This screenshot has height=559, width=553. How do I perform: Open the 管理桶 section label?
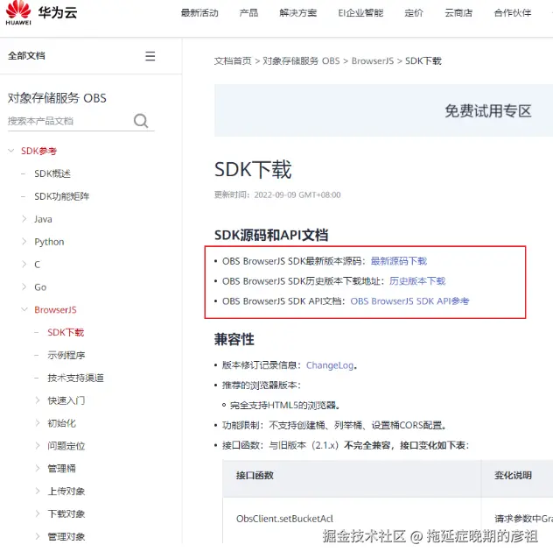(61, 469)
